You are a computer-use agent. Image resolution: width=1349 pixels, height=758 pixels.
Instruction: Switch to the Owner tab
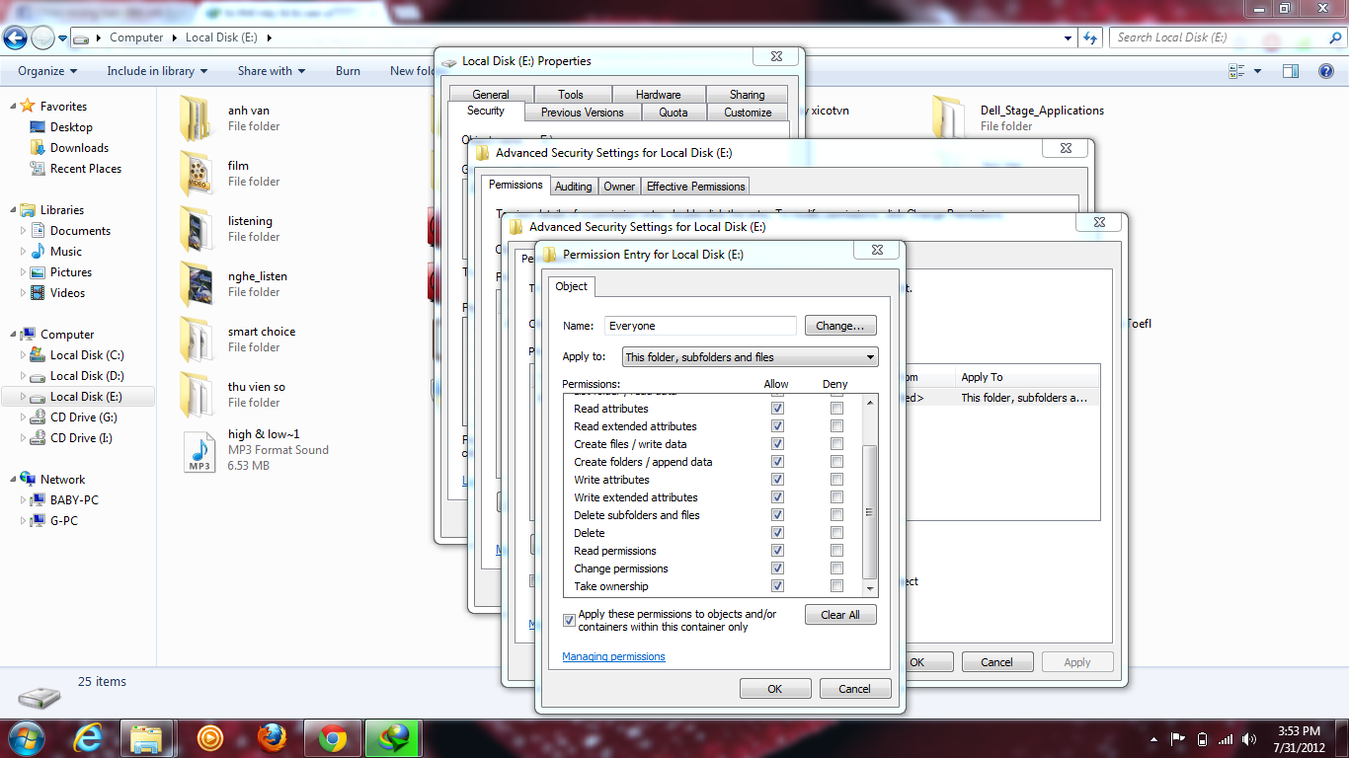[x=619, y=187]
